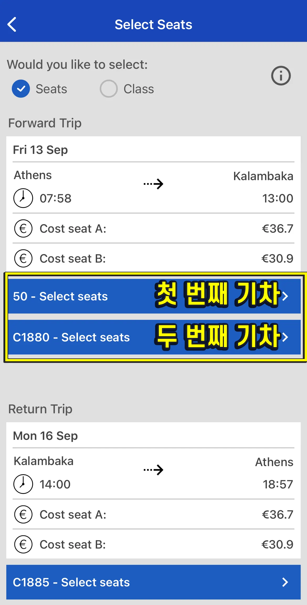This screenshot has height=605, width=307.
Task: Open chevron on train C1880 row
Action: (x=285, y=337)
